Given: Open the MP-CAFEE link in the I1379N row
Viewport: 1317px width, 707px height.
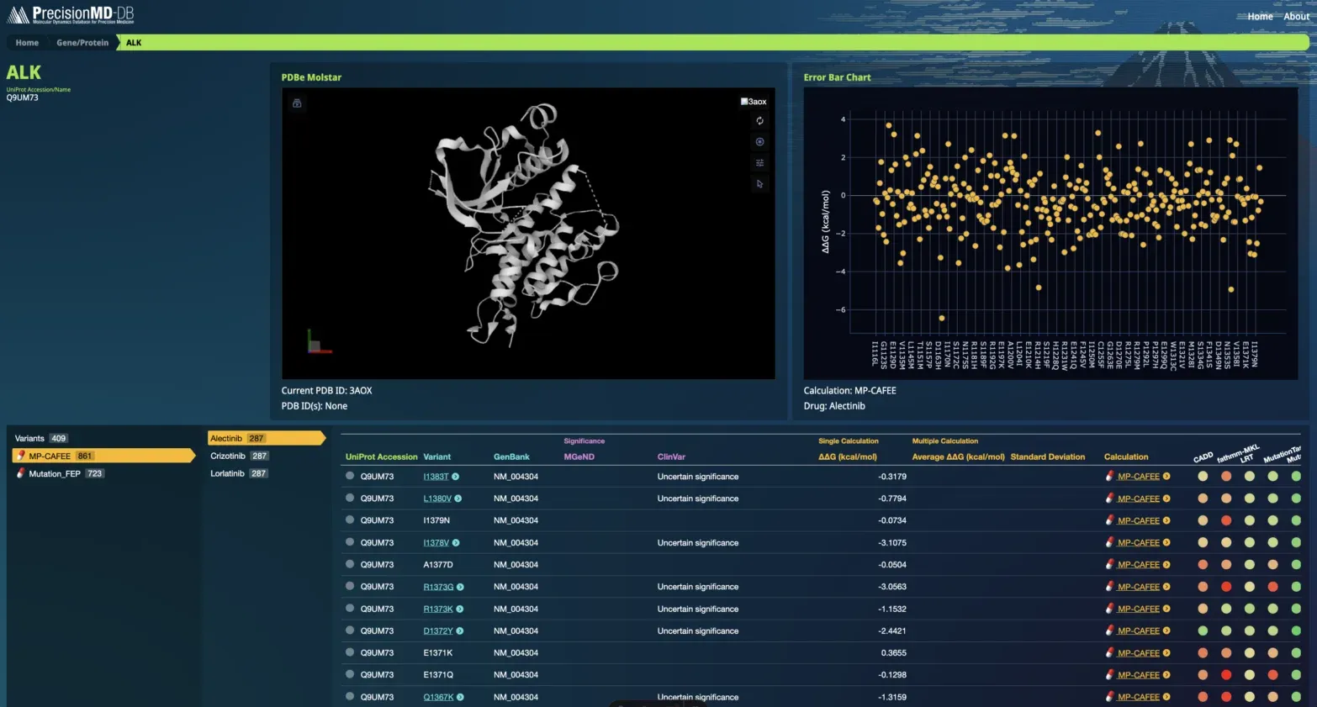Looking at the screenshot, I should pos(1139,520).
